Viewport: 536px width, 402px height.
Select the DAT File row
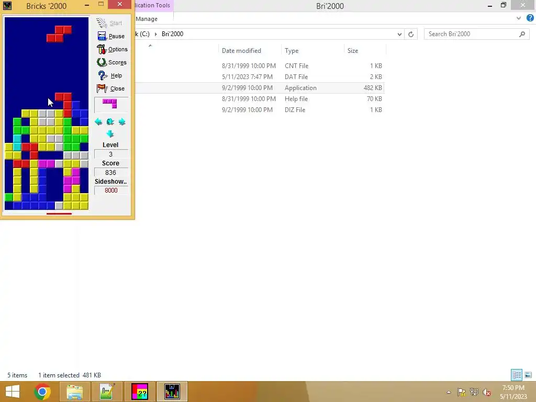[260, 76]
